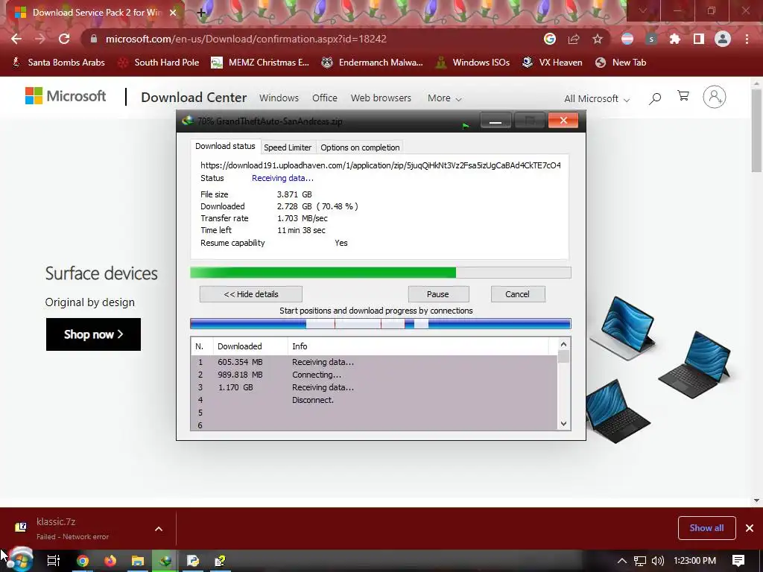Open Task View on taskbar
The height and width of the screenshot is (572, 763).
click(54, 561)
